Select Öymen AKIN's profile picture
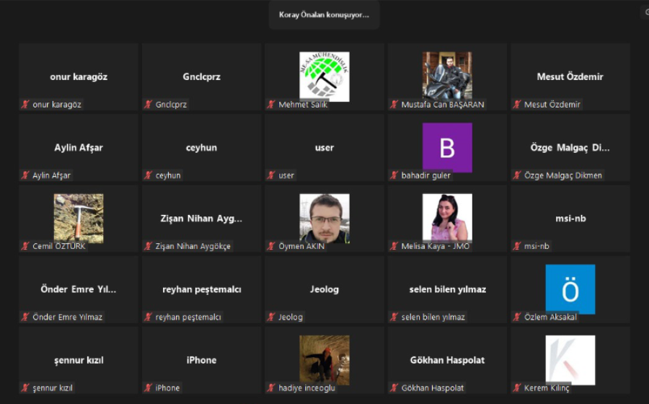Viewport: 649px width, 404px height. point(324,218)
